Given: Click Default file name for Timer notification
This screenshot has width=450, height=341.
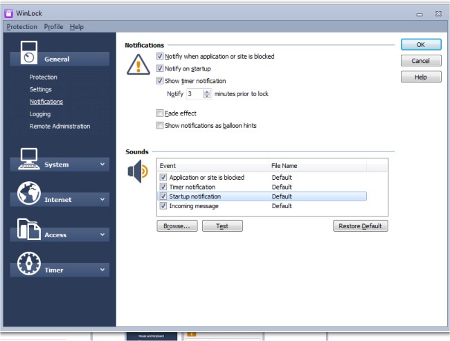Looking at the screenshot, I should [282, 187].
